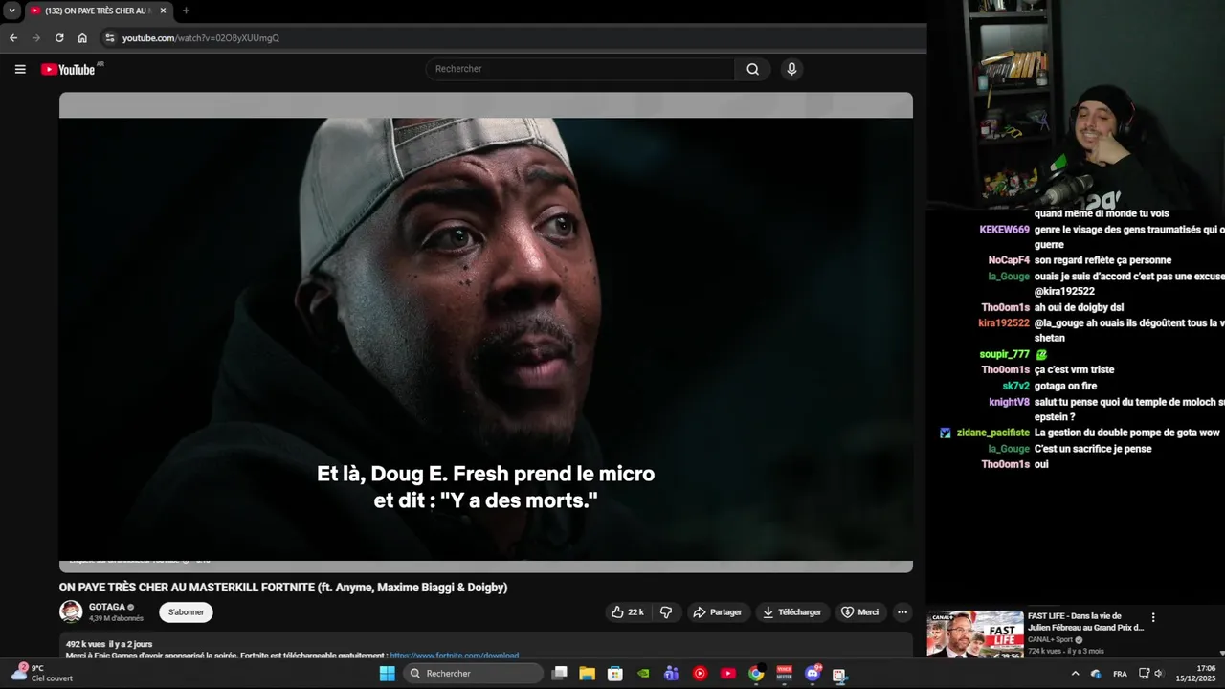The image size is (1225, 689).
Task: Focus the taskbar Rechercher search box
Action: click(473, 674)
